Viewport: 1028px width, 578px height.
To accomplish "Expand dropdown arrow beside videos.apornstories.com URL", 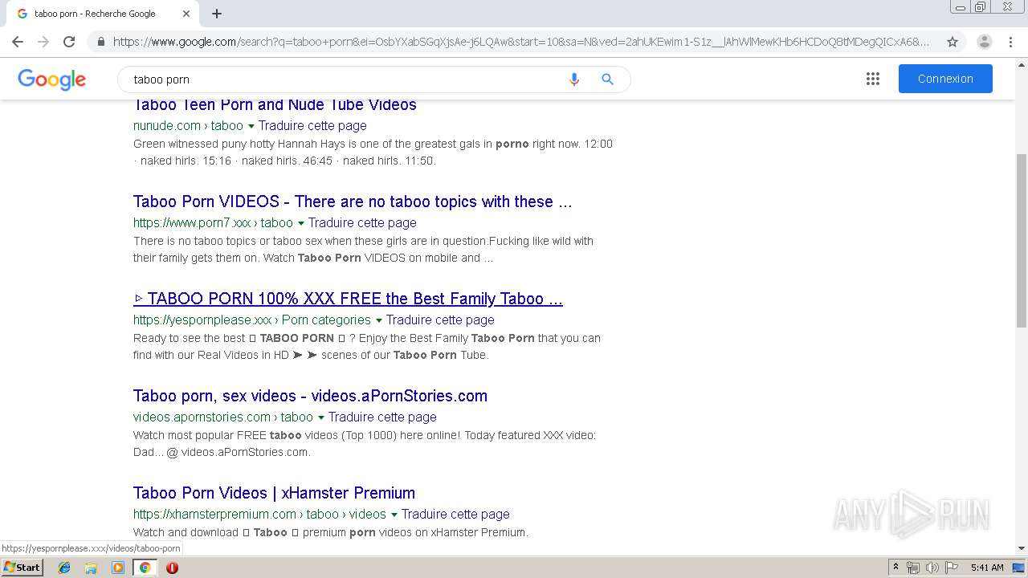I will click(321, 417).
